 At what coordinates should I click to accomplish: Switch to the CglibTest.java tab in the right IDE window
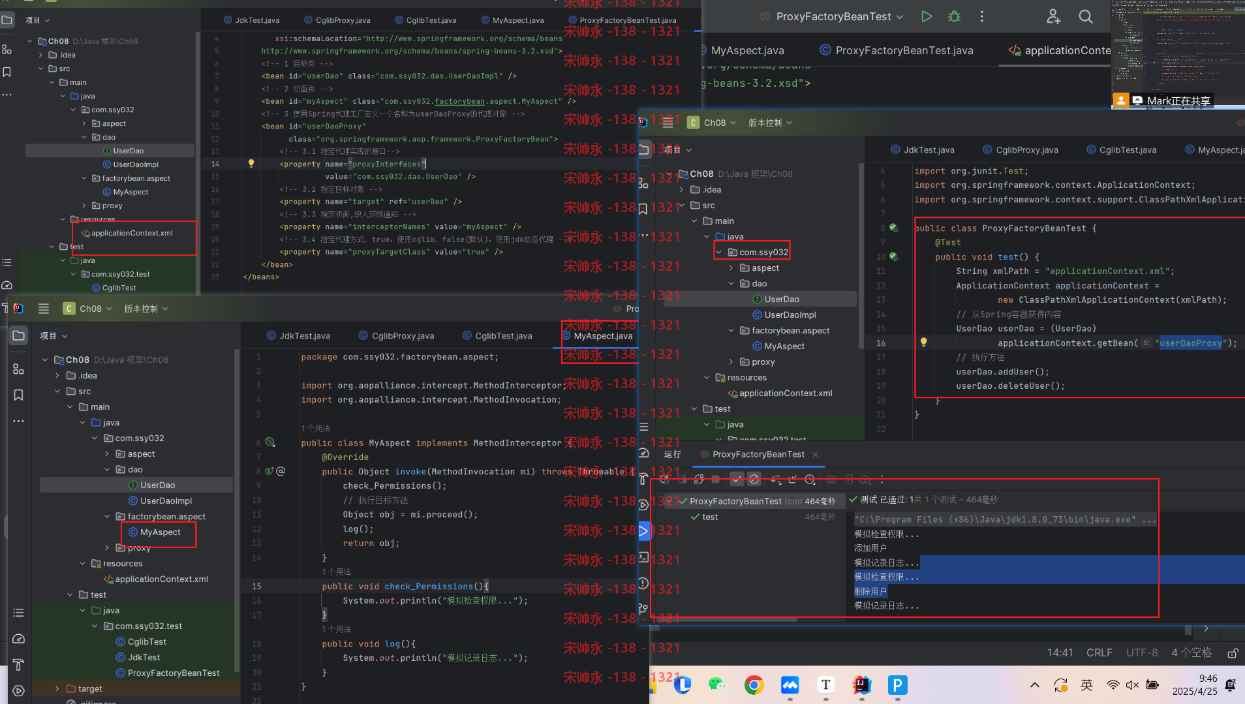[1121, 149]
